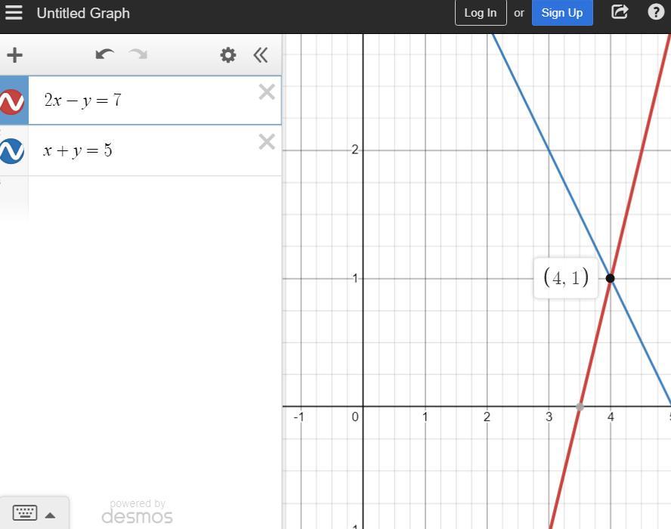Redo the last action
This screenshot has width=671, height=529.
click(138, 54)
